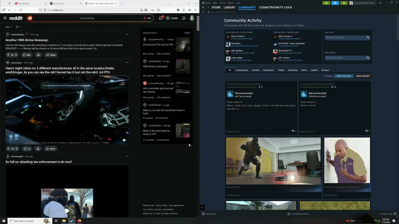Open View menu in Steam
Viewport: 399px width, 224px height.
[215, 3]
